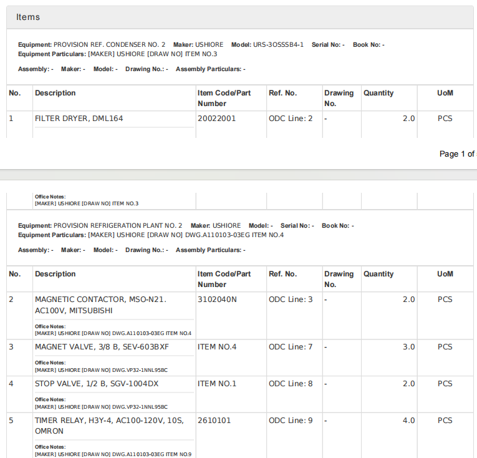
Task: Click the PROVISION REFRIGERATION PLANT NO. 2 equipment name
Action: (118, 226)
